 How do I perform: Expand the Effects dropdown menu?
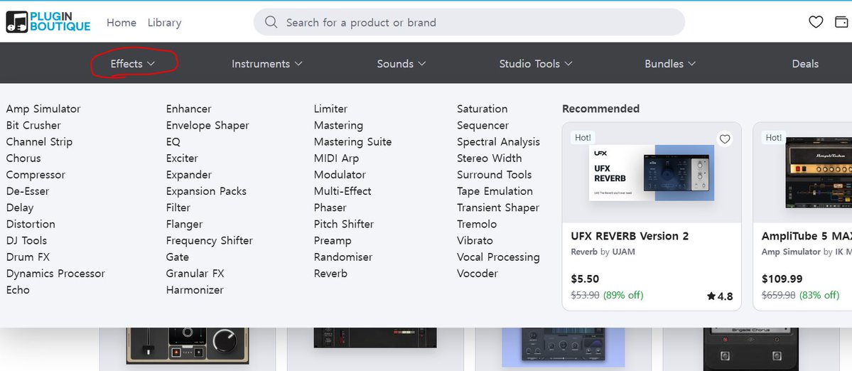tap(133, 63)
